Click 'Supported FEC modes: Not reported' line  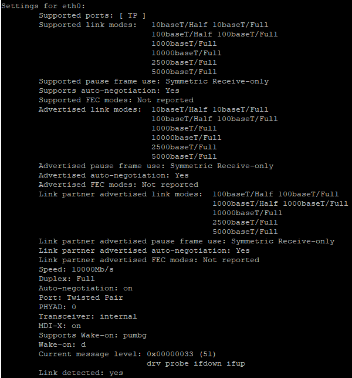click(116, 101)
